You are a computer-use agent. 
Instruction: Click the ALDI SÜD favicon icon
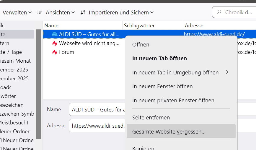pyautogui.click(x=55, y=34)
